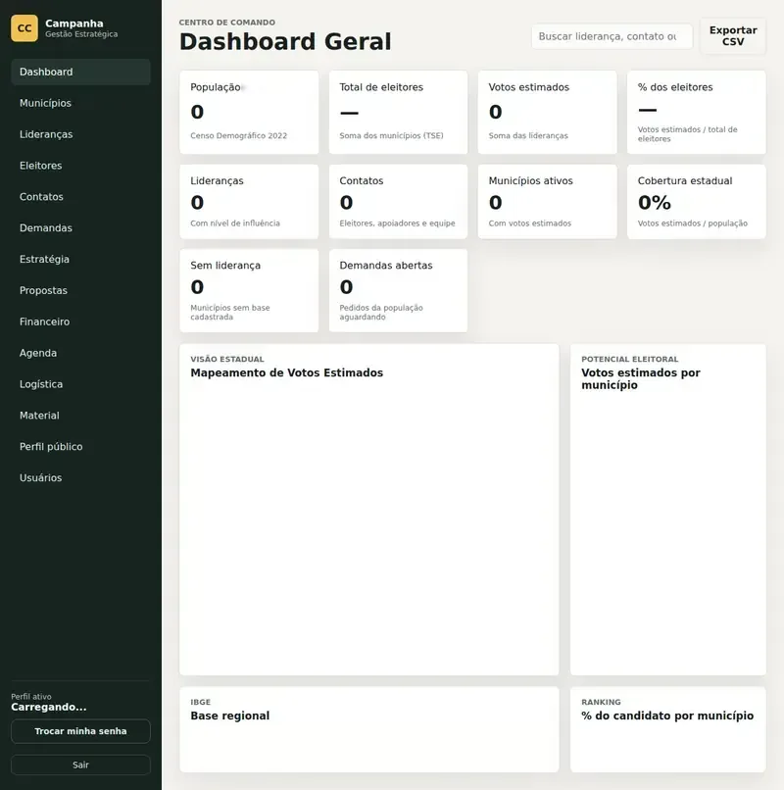Focus the Buscar liderança search field

tap(612, 36)
